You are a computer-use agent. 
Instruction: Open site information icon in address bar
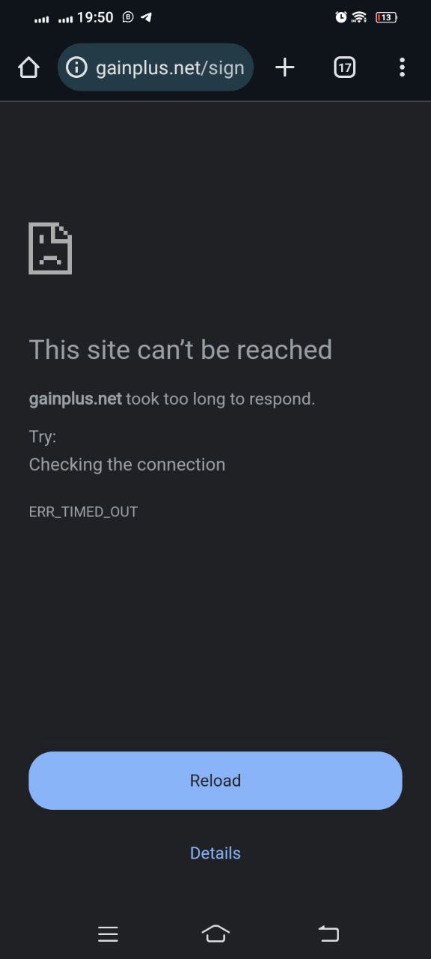[x=76, y=68]
